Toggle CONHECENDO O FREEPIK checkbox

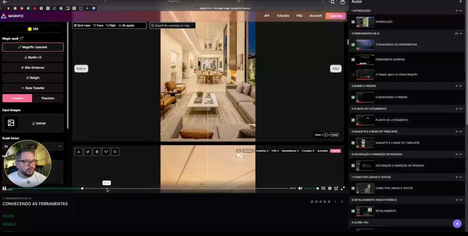tap(353, 97)
